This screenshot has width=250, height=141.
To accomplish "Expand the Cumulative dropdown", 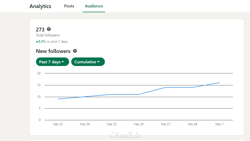I will pyautogui.click(x=88, y=62).
